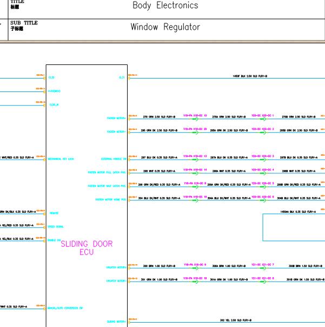Click the 'FASTEN MOTOR+' pin label

click(116, 118)
